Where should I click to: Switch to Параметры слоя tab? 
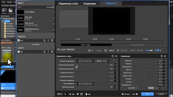[x=68, y=4]
